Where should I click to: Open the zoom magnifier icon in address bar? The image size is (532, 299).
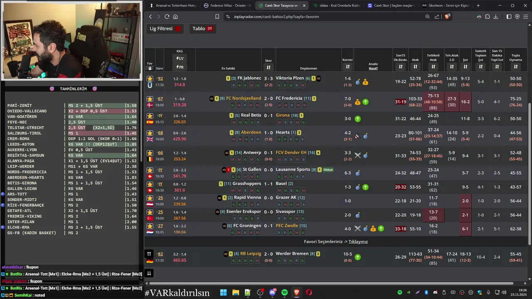coord(427,17)
